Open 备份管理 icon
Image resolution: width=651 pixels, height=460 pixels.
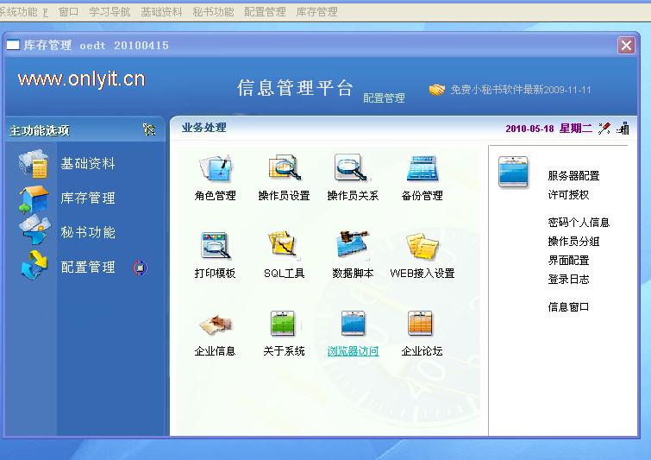click(422, 170)
